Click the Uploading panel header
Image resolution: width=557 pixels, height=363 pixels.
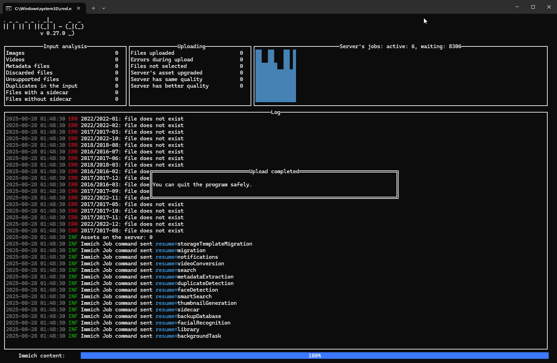click(191, 46)
